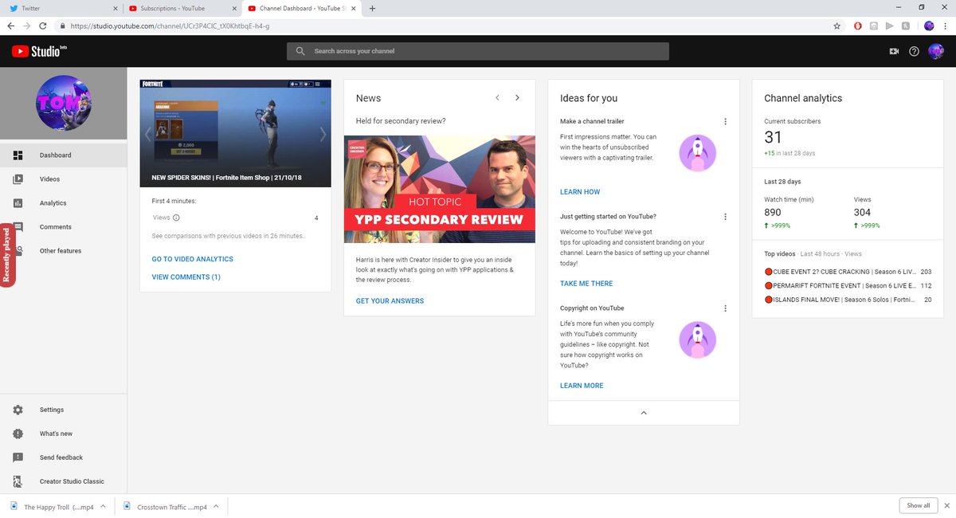Open options for Copyright on YouTube idea
Image resolution: width=956 pixels, height=518 pixels.
(725, 308)
